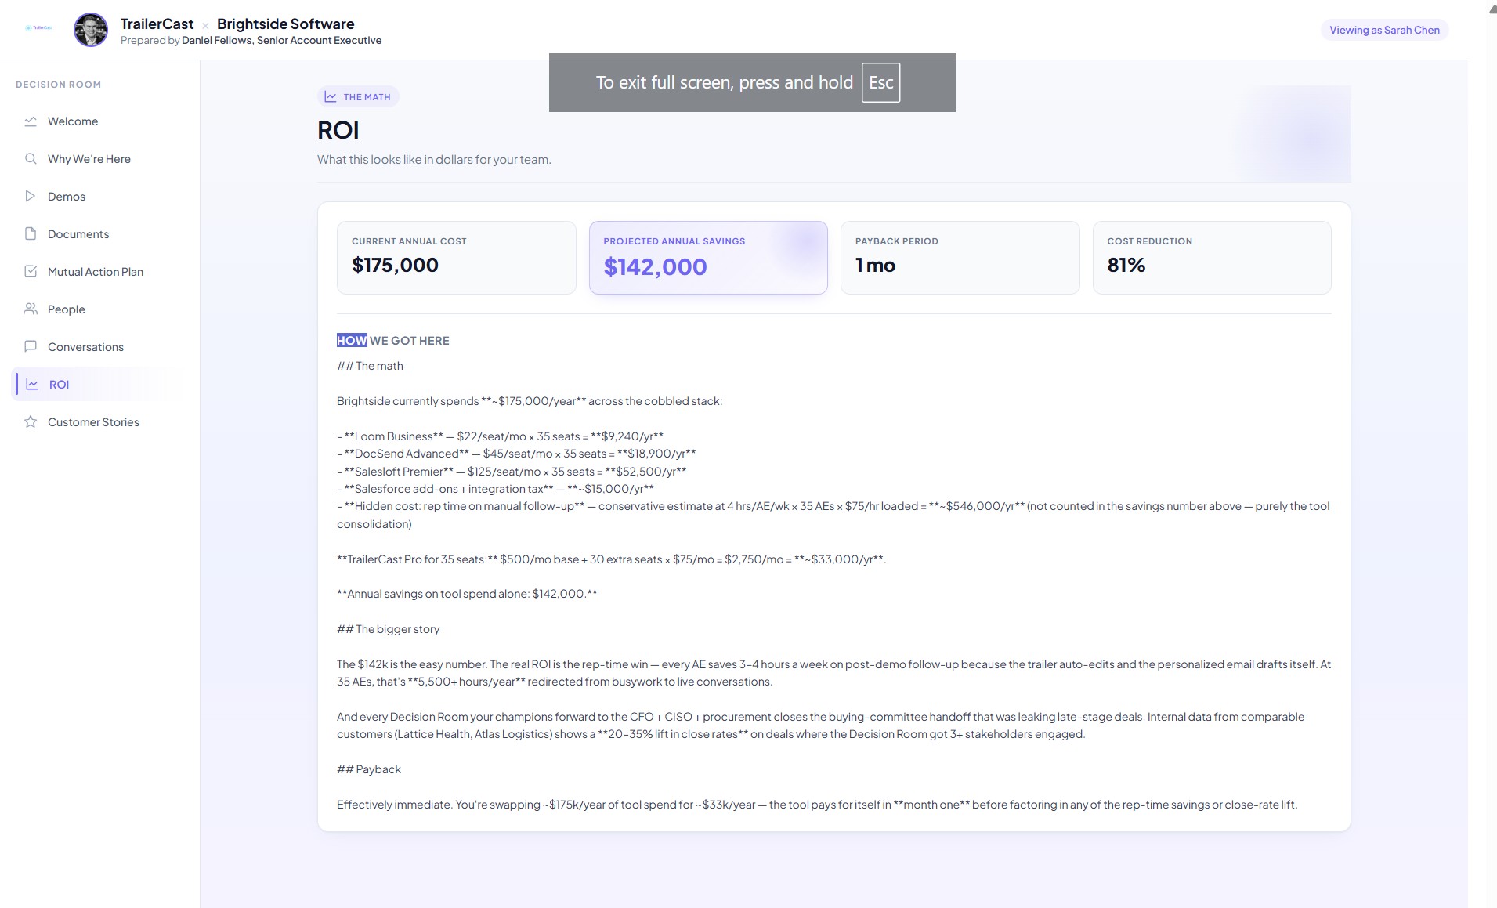
Task: Select the Projected Annual Savings card
Action: tap(708, 258)
